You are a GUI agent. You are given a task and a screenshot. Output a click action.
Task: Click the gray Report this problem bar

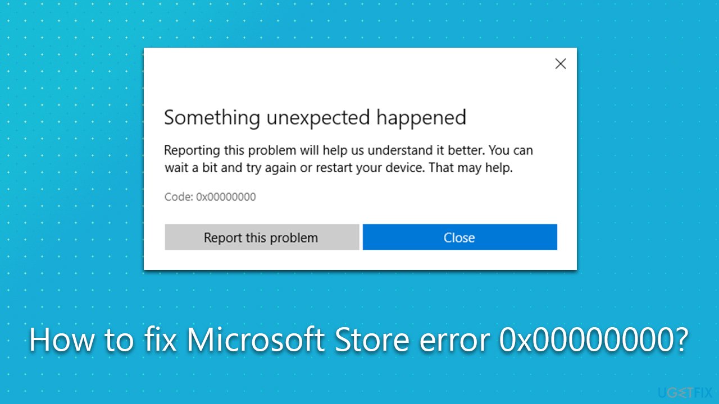[x=261, y=237]
